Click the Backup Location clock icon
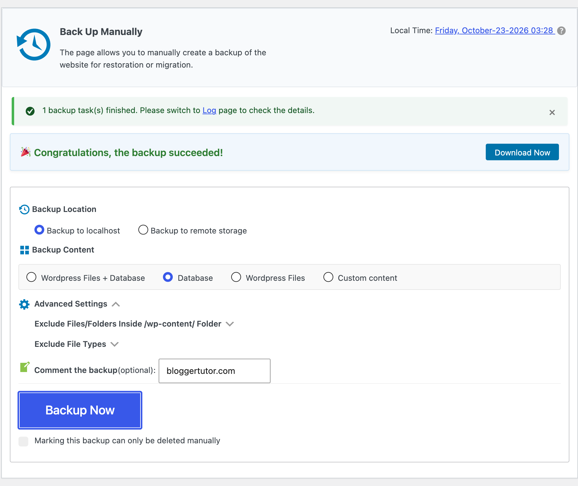 [24, 210]
